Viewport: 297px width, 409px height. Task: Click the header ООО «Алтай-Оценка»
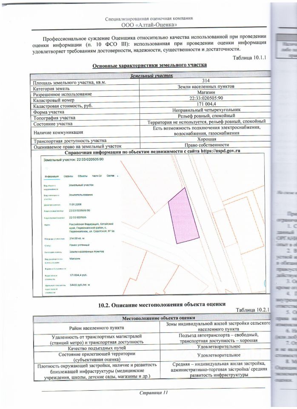click(x=149, y=25)
